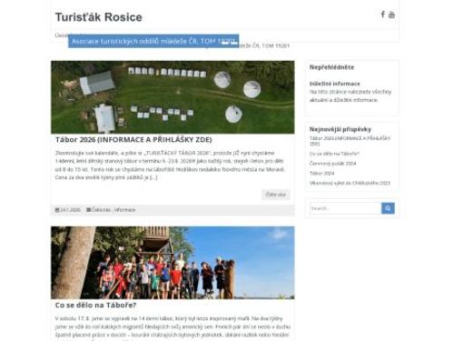This screenshot has width=454, height=341.
Task: Click the Asociace turistických oddílů mládeže tooltip text
Action: 153,41
